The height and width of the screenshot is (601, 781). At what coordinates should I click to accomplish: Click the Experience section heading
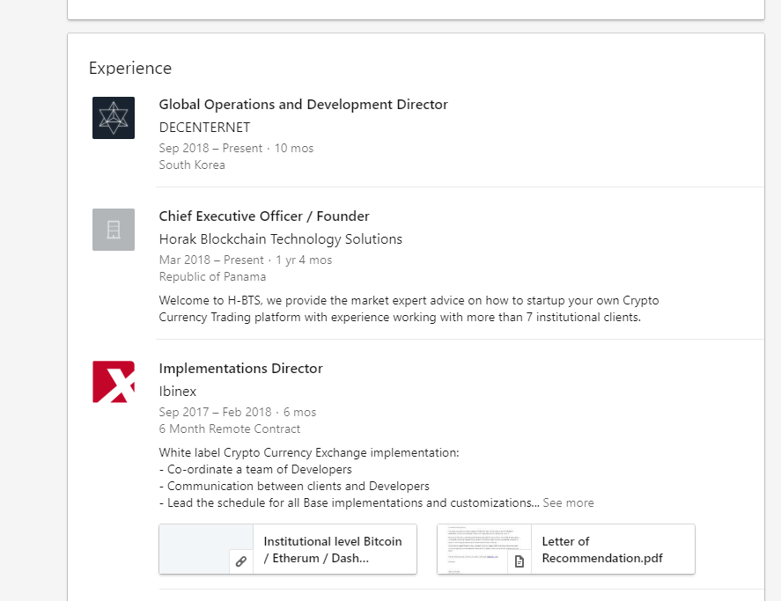point(130,69)
